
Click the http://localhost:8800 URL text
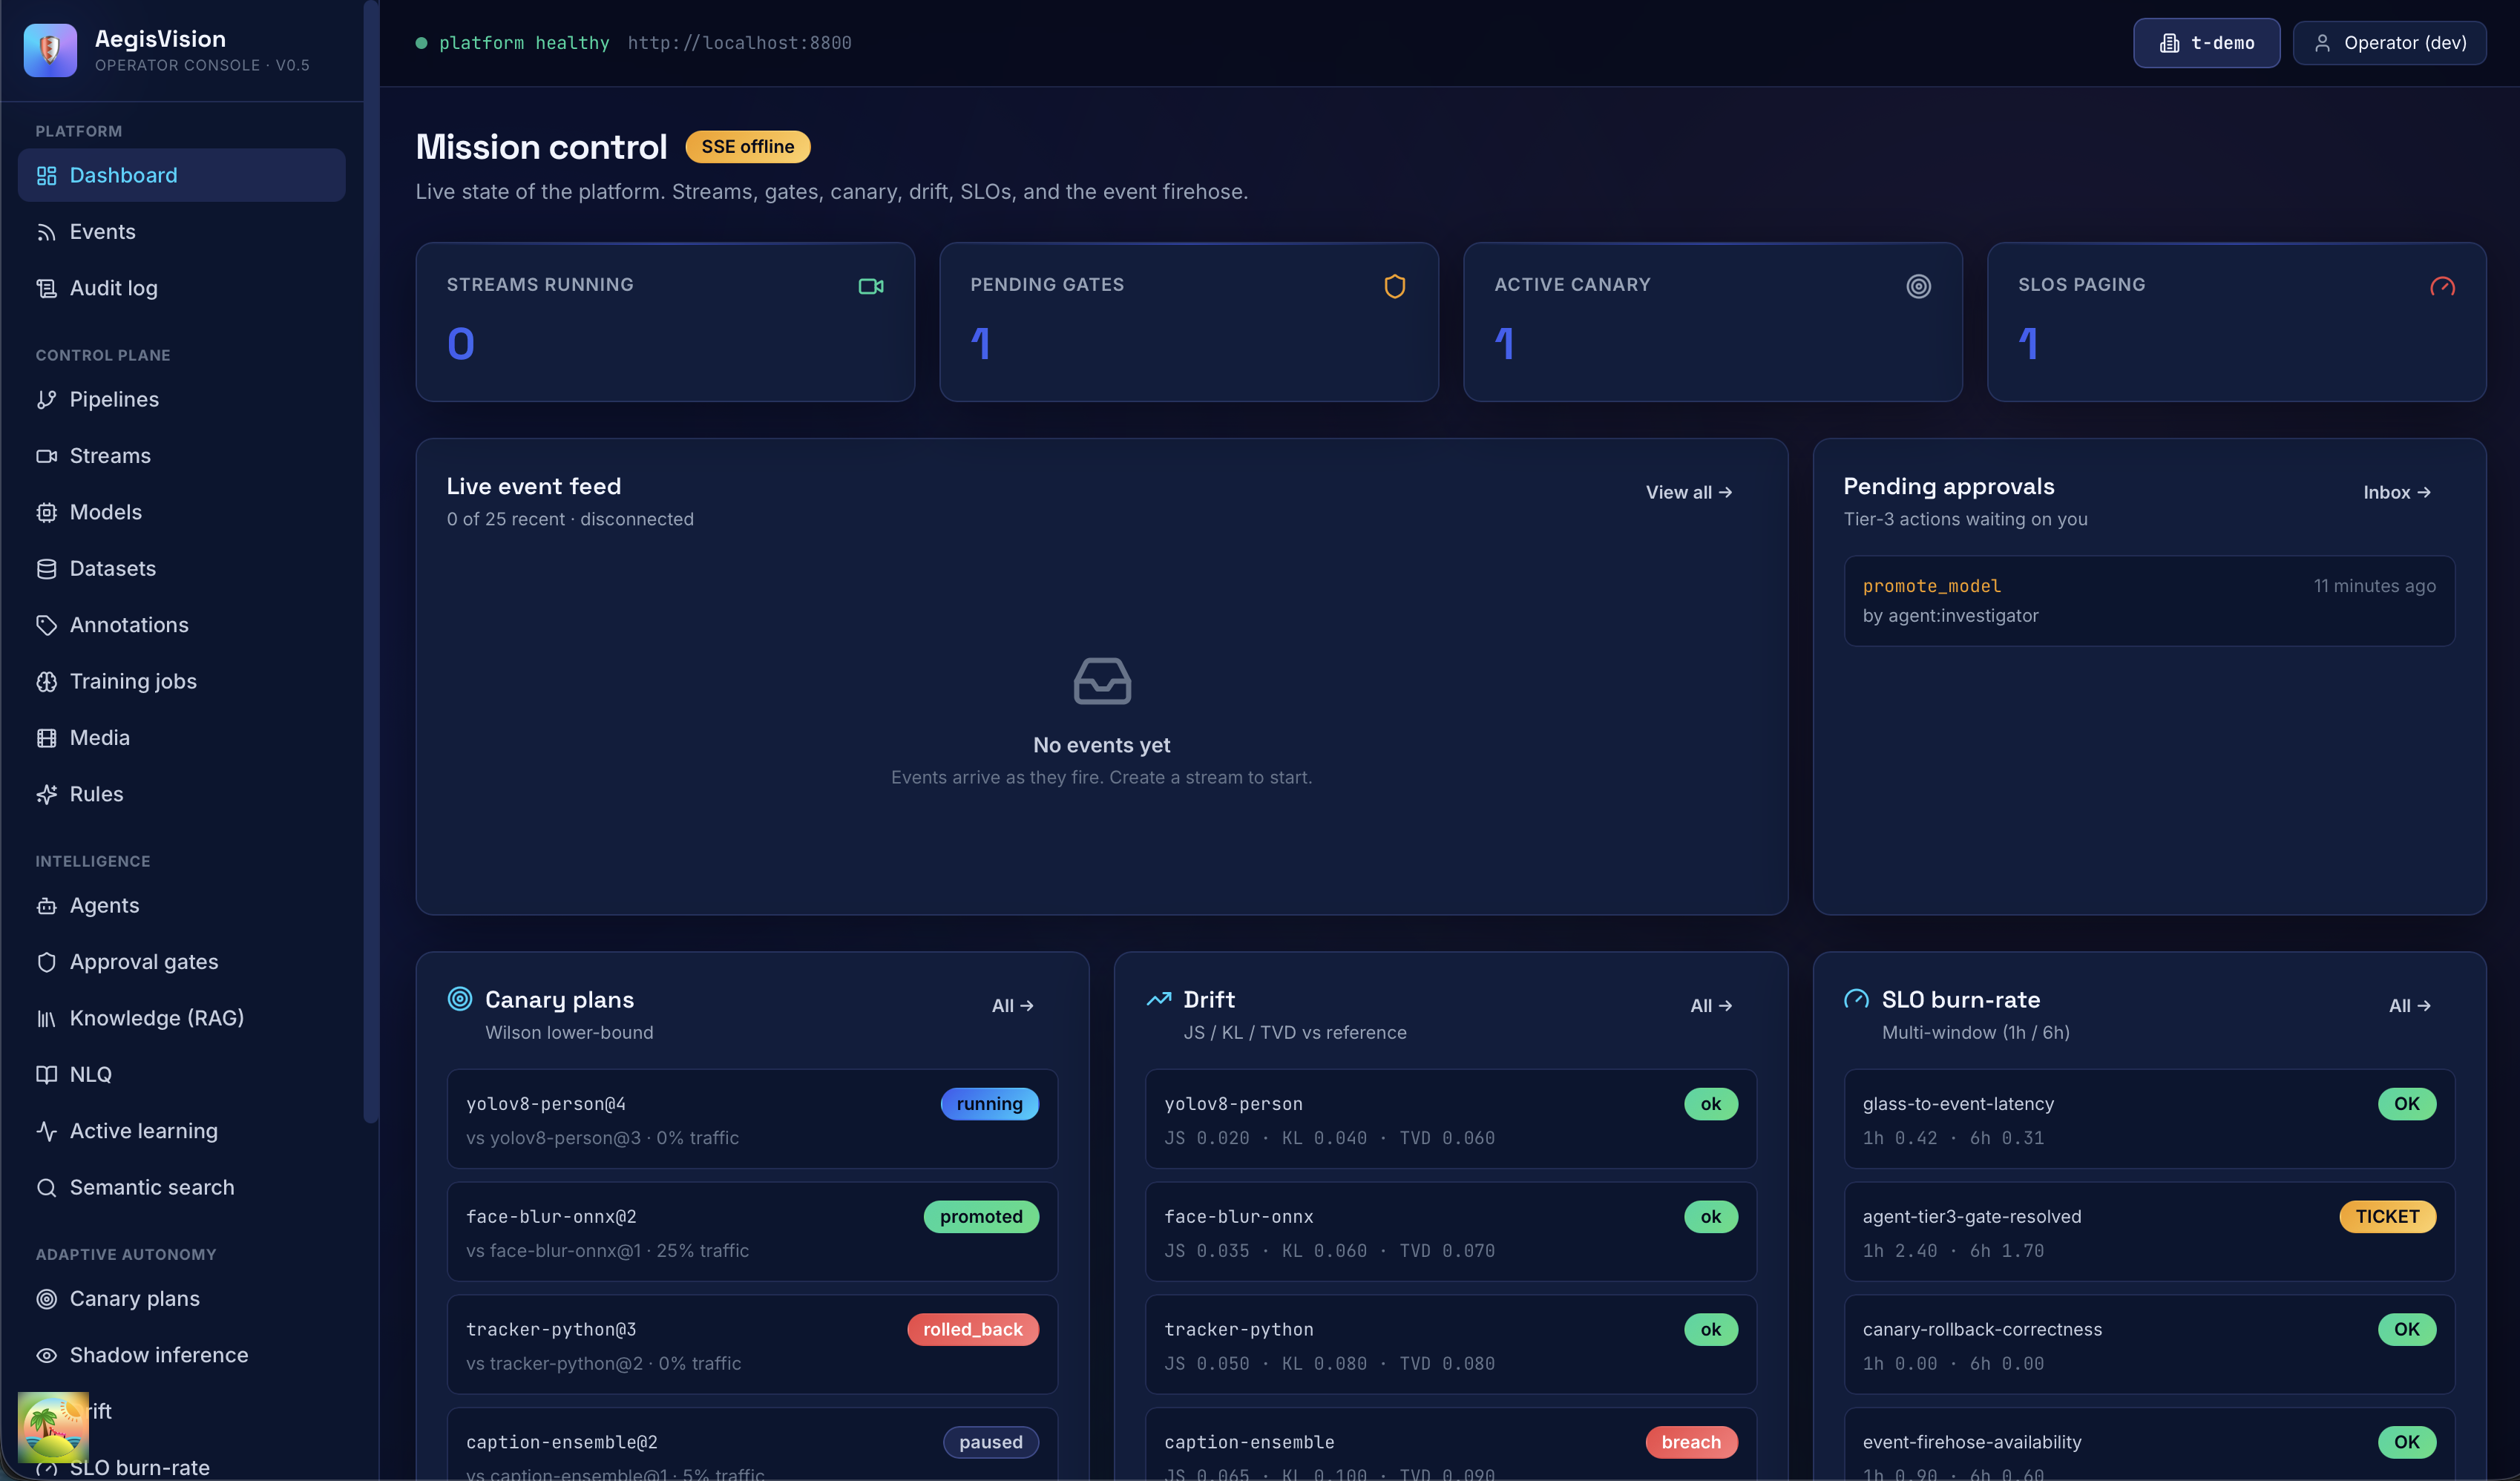[739, 43]
